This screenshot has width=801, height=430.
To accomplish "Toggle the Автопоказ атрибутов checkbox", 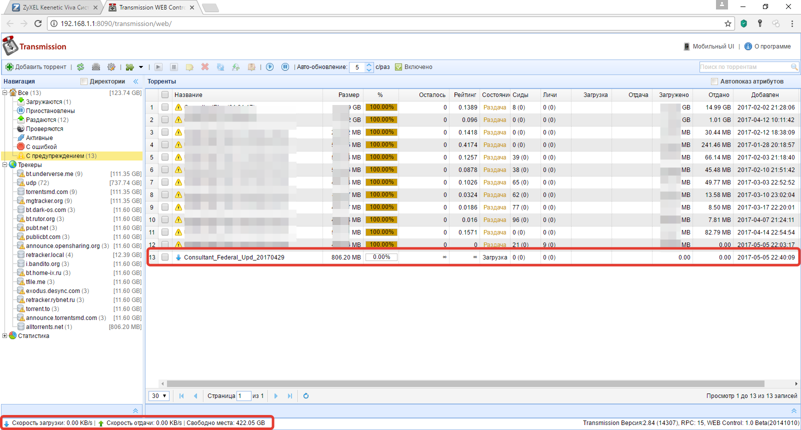I will pos(714,81).
